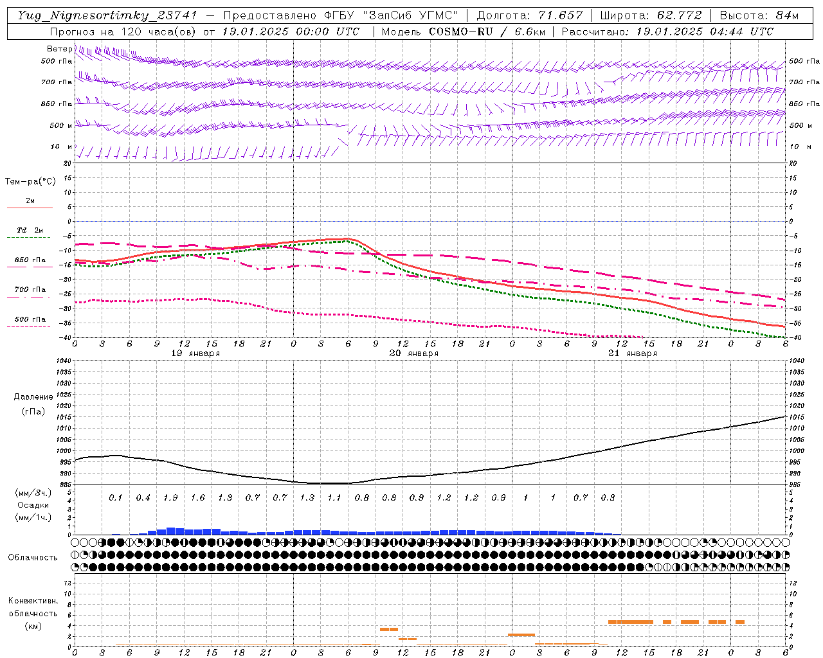Viewport: 823px width, 658px height.
Task: Click the Рассчитано: 19.01.2025 04:44 UTC text
Action: click(x=667, y=31)
